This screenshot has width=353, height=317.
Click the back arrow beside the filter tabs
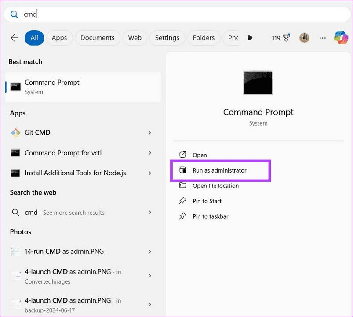[x=14, y=38]
